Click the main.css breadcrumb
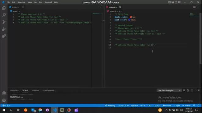The width and height of the screenshot is (202, 113). (17, 11)
